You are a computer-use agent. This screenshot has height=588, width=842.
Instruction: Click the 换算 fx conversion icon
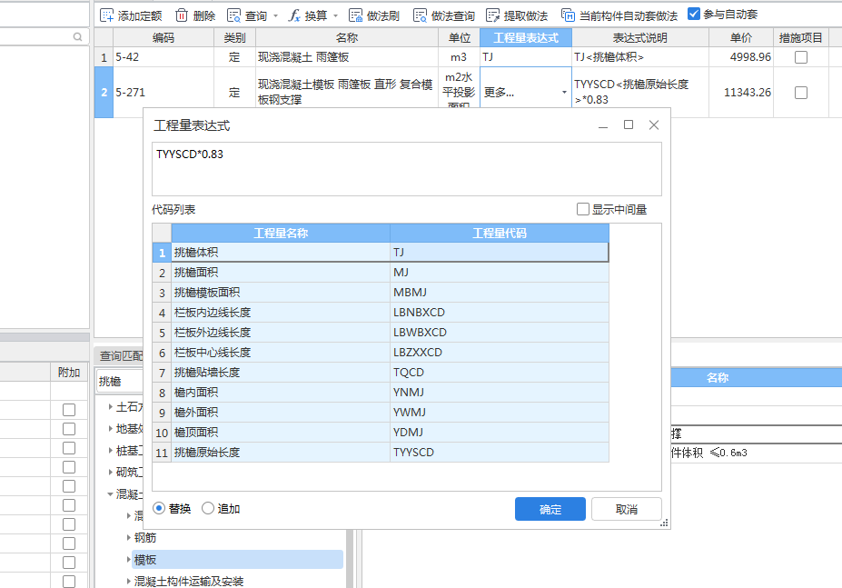[x=294, y=15]
